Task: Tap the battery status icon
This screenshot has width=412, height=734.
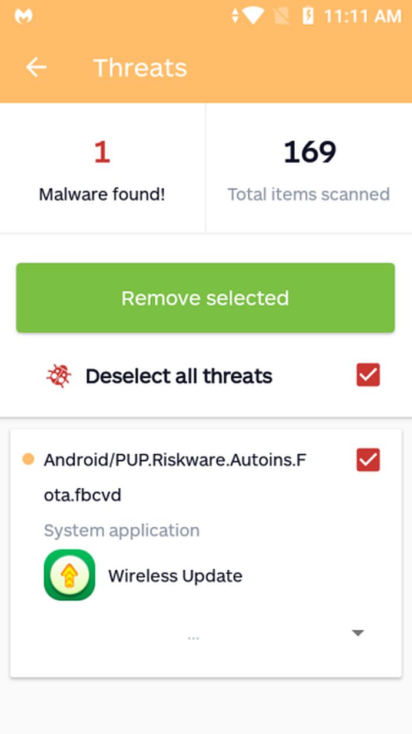Action: [x=308, y=16]
